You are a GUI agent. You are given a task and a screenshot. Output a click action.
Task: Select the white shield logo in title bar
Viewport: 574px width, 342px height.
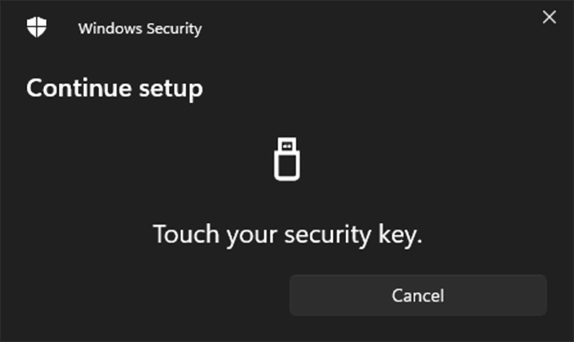pyautogui.click(x=37, y=28)
